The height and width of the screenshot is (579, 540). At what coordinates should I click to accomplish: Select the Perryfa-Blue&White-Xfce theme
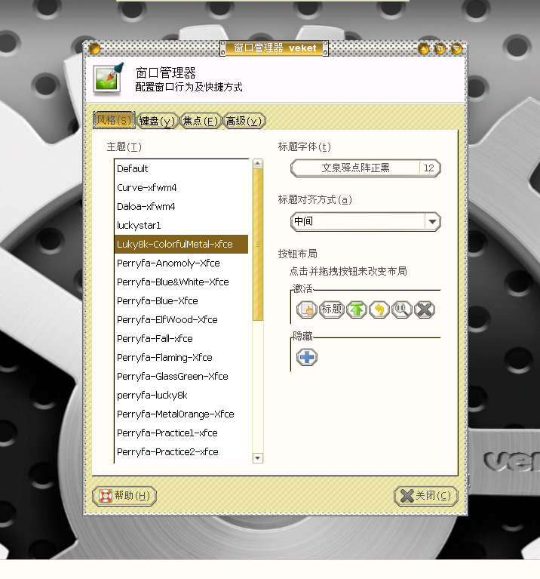click(181, 282)
